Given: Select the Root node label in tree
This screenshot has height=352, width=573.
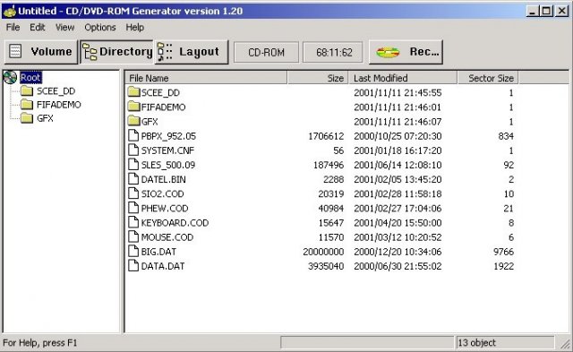Looking at the screenshot, I should pyautogui.click(x=30, y=78).
